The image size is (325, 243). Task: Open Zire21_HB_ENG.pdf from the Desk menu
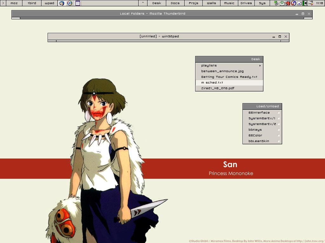tap(229, 88)
